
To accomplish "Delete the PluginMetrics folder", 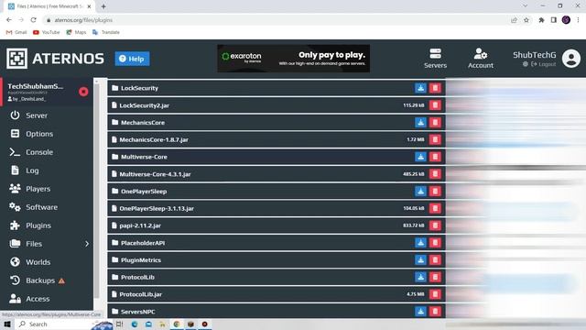I will point(435,260).
